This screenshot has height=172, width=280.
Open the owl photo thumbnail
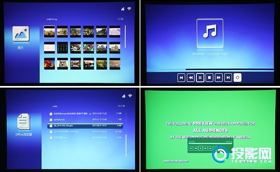[x=62, y=64]
